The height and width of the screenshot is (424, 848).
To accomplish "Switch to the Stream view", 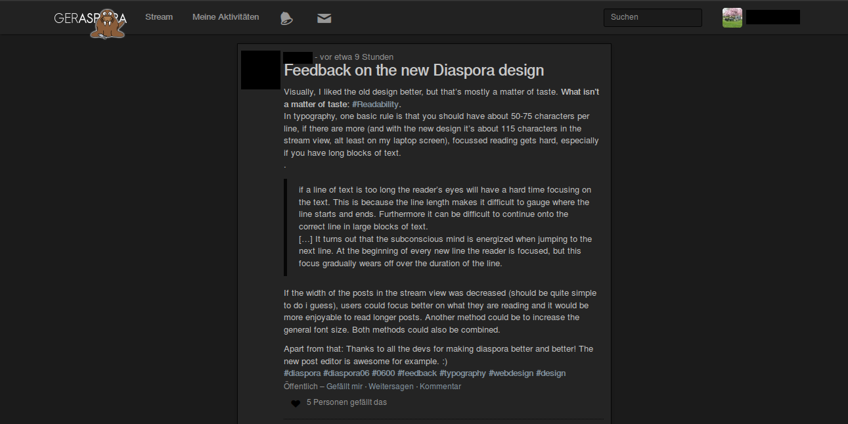I will click(158, 17).
